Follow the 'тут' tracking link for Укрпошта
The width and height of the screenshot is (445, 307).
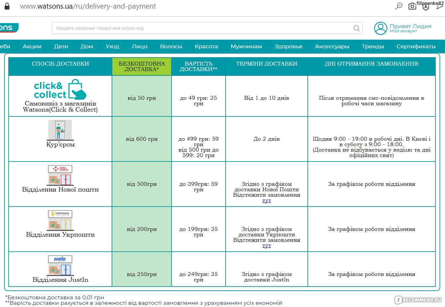[x=266, y=246]
